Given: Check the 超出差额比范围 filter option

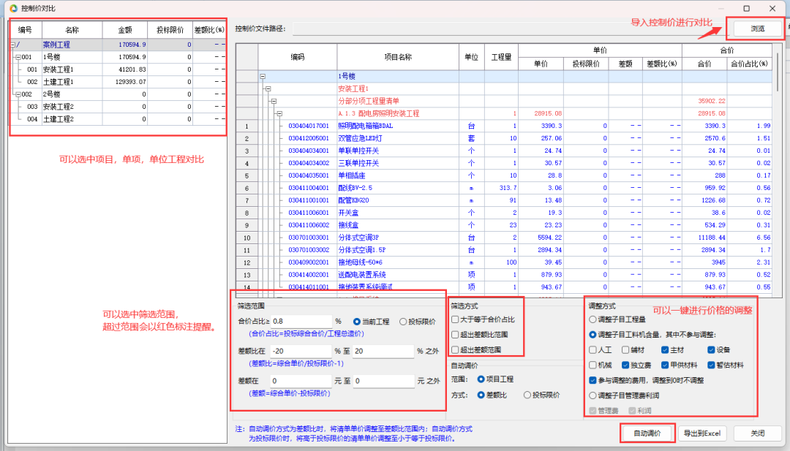Looking at the screenshot, I should pos(456,334).
